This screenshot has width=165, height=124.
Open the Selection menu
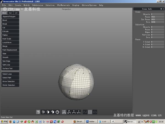click(x=50, y=5)
